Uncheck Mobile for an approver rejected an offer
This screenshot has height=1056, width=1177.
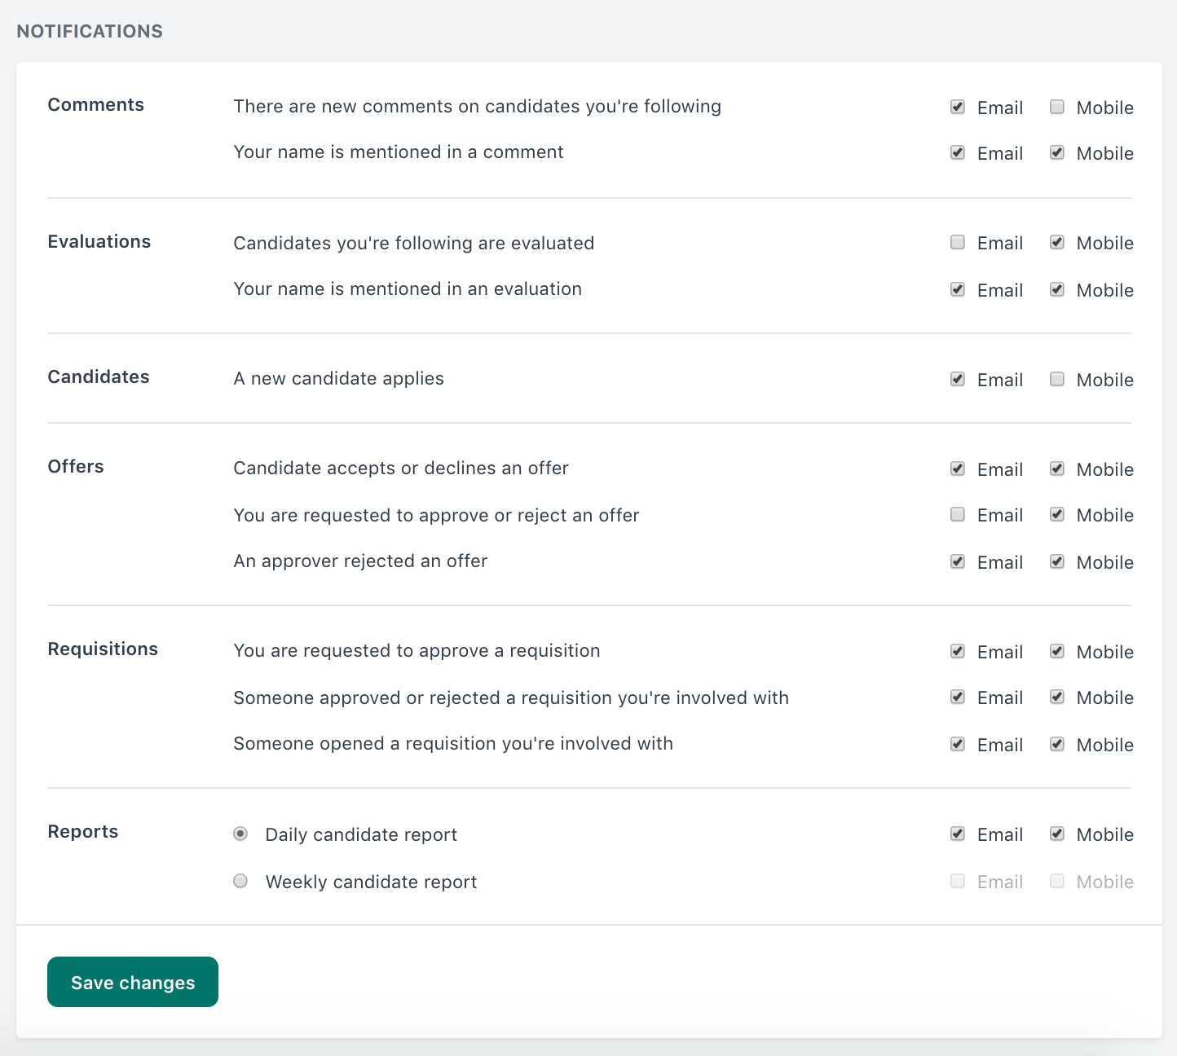[1057, 561]
